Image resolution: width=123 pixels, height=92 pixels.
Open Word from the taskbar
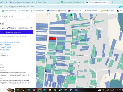76,90
